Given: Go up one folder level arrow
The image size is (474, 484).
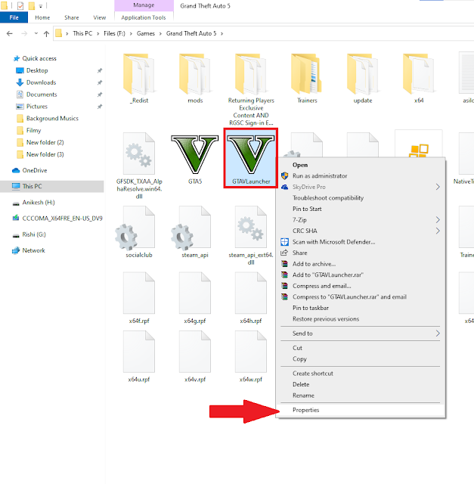Looking at the screenshot, I should coord(46,33).
